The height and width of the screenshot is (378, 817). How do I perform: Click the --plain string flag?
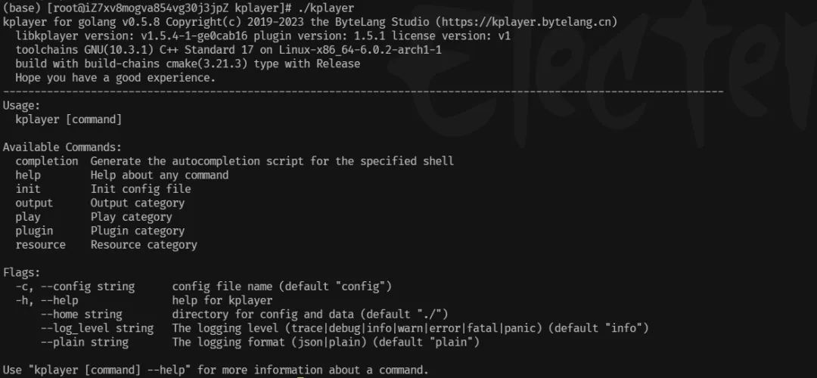[85, 342]
